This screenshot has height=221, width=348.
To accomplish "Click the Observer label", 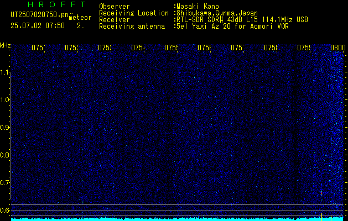I will point(115,7).
